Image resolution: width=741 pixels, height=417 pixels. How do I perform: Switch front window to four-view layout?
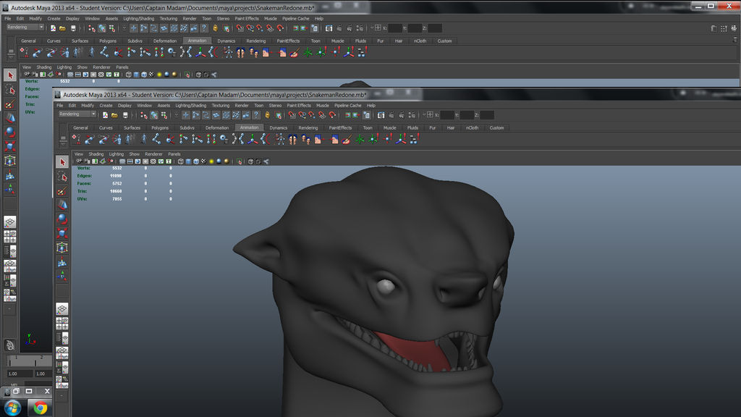[62, 324]
